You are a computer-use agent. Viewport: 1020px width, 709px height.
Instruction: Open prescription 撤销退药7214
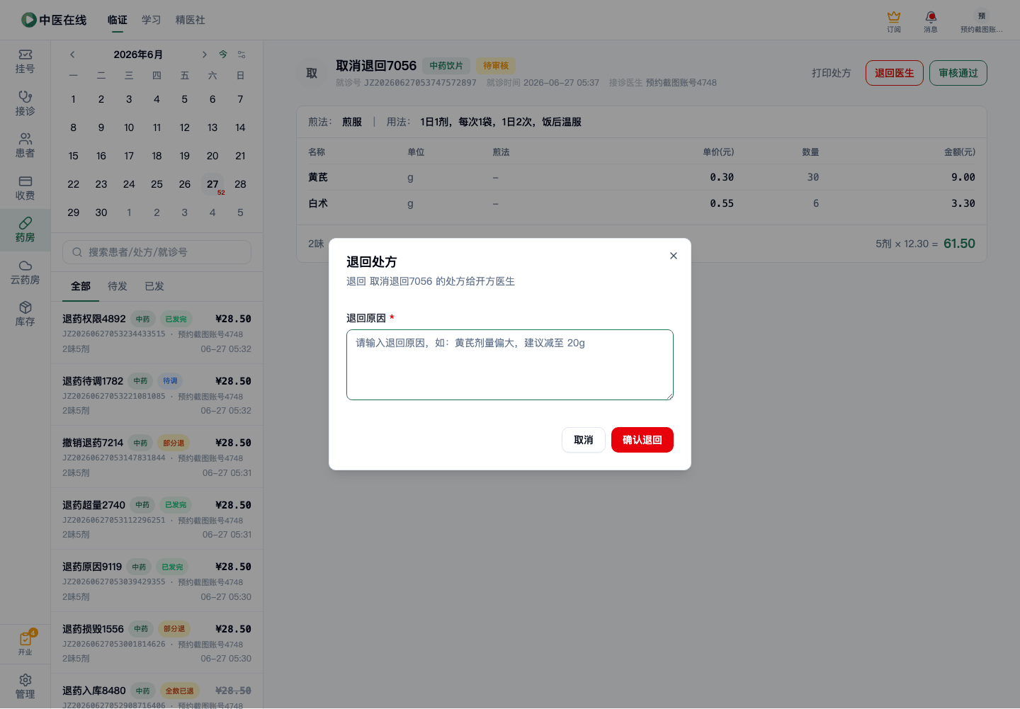point(157,457)
